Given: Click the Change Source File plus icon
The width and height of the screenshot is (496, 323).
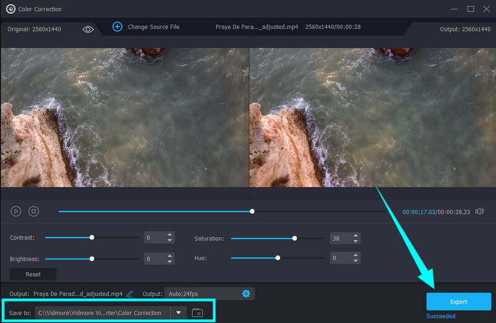Looking at the screenshot, I should click(117, 27).
